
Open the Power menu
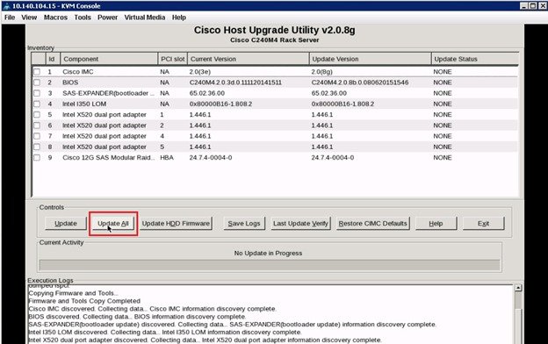pos(107,18)
